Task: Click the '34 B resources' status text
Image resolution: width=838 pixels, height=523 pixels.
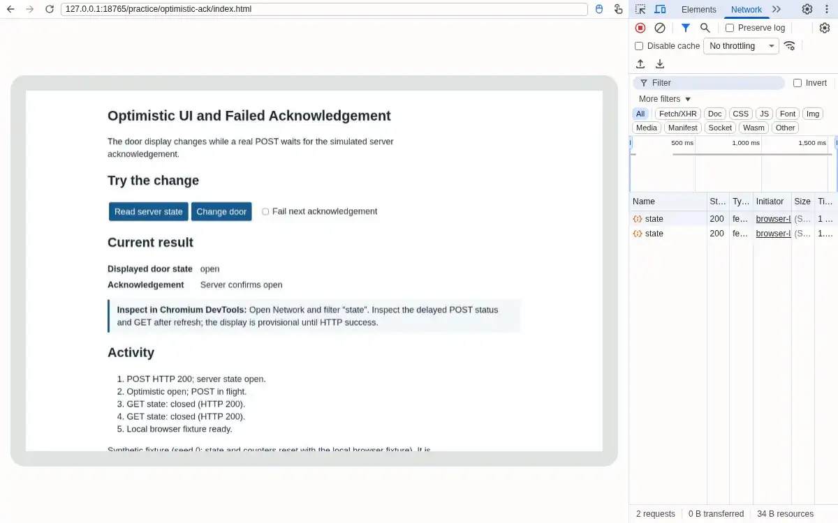Action: click(785, 514)
